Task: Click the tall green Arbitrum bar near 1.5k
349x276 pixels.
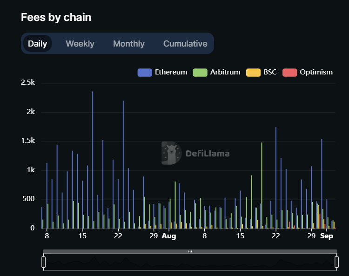Action: tap(262, 186)
